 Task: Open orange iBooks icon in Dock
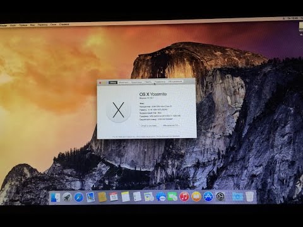[x=196, y=197]
